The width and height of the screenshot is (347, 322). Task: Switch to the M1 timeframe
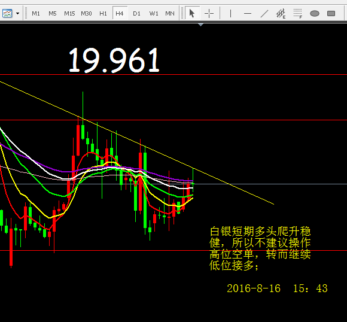[36, 14]
